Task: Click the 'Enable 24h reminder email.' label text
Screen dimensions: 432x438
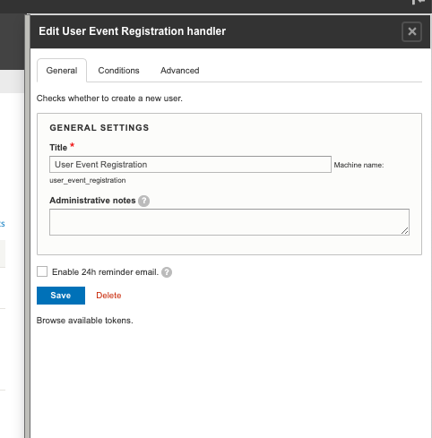Action: coord(105,272)
